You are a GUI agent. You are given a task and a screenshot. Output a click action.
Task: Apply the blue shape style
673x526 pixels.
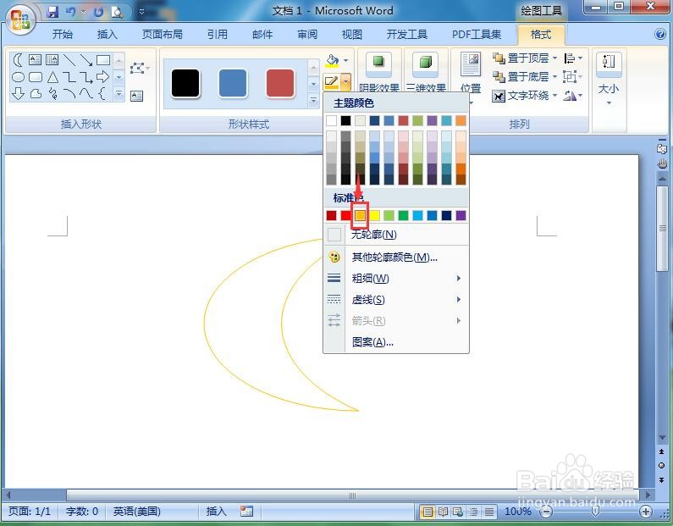click(x=233, y=83)
